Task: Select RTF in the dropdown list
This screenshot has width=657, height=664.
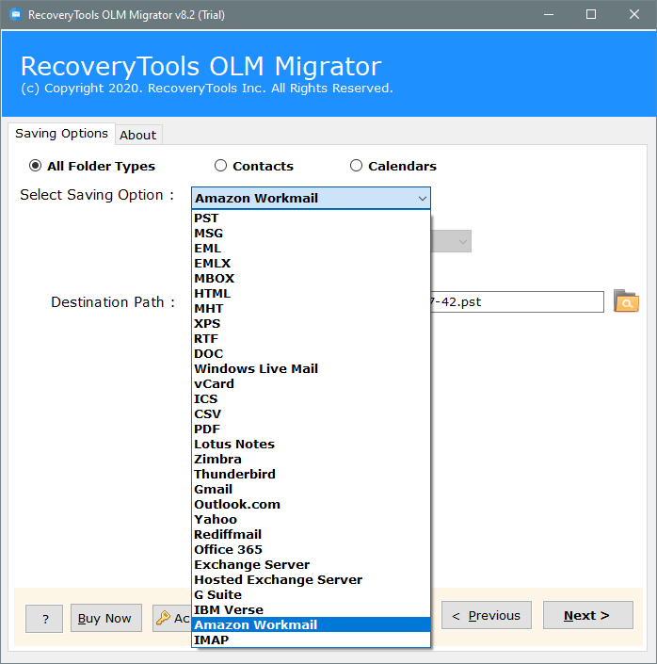Action: click(312, 339)
